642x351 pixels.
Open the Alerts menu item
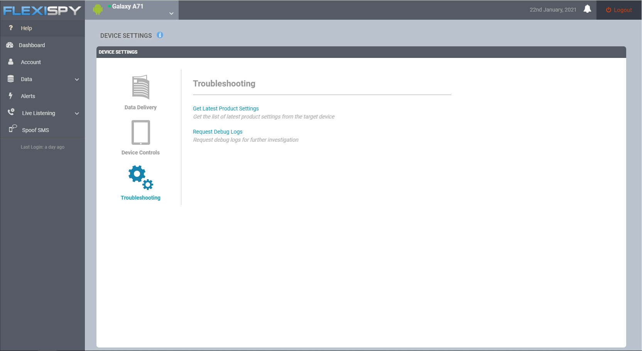pos(42,96)
